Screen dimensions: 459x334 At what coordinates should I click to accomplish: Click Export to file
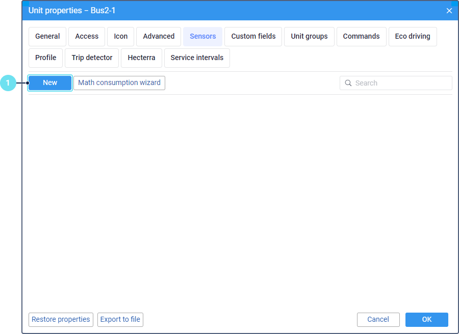click(x=120, y=320)
